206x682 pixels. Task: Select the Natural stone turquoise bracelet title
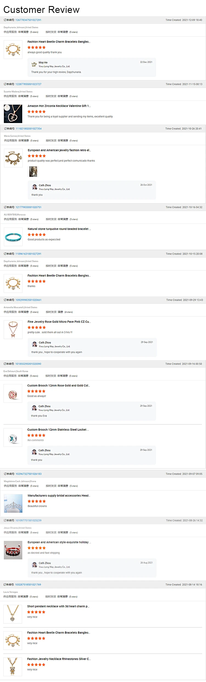tap(59, 229)
